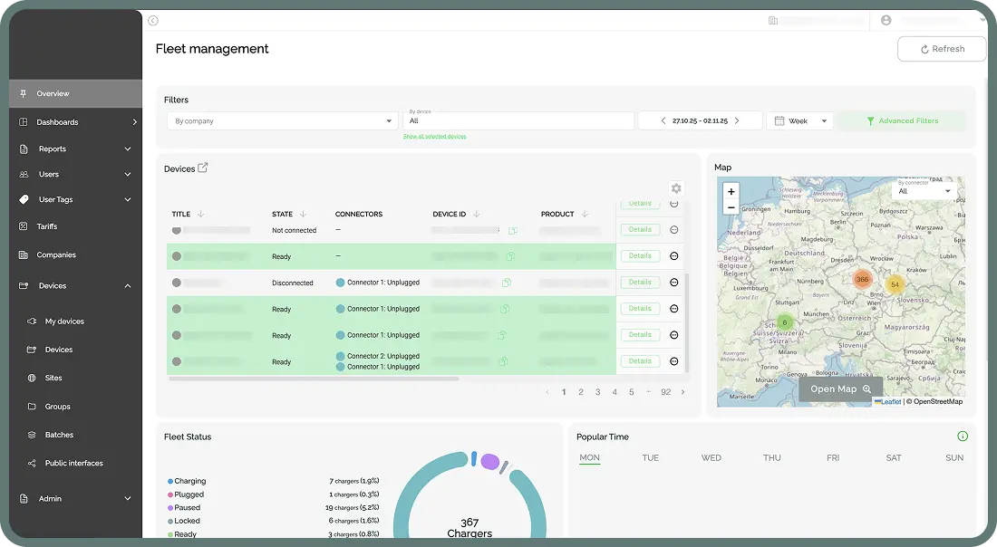Click Details for the two-connector Ready device

(x=640, y=360)
